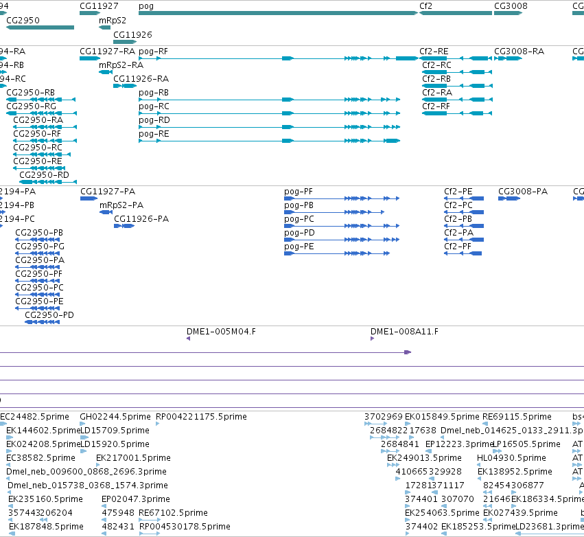Select protein pog-PC

click(342, 226)
